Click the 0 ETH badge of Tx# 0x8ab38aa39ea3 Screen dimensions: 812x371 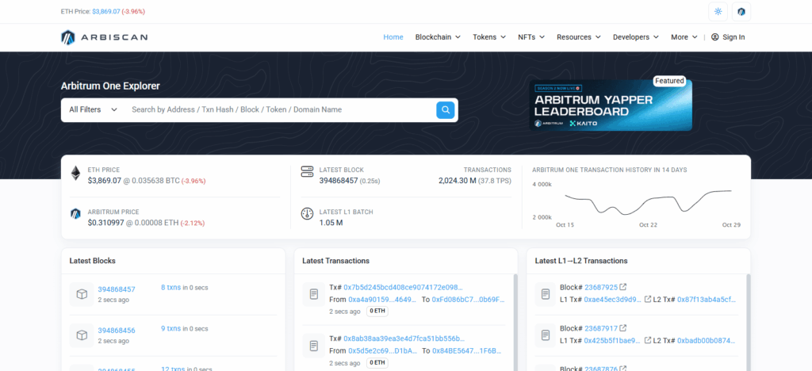point(377,363)
